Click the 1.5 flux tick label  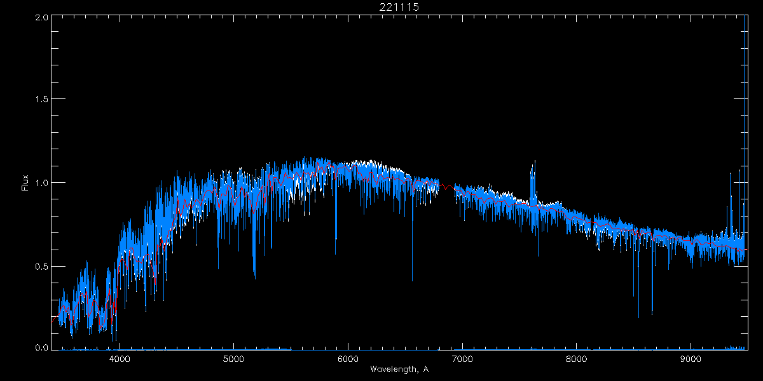(x=41, y=100)
